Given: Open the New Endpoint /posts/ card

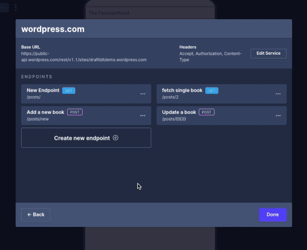Looking at the screenshot, I should (x=86, y=94).
